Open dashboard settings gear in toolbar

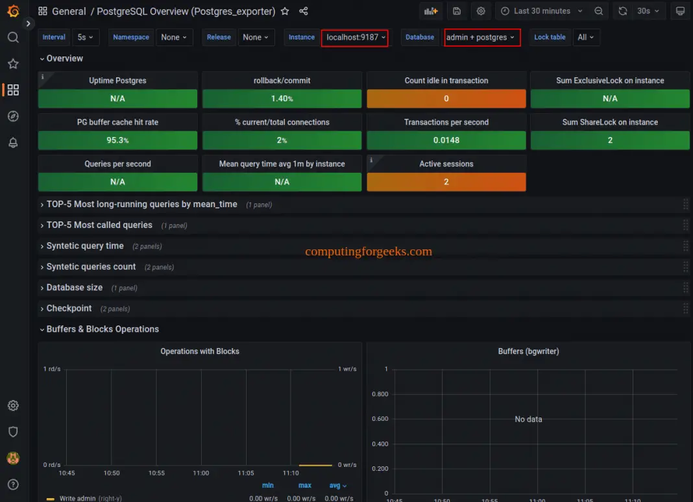[481, 11]
